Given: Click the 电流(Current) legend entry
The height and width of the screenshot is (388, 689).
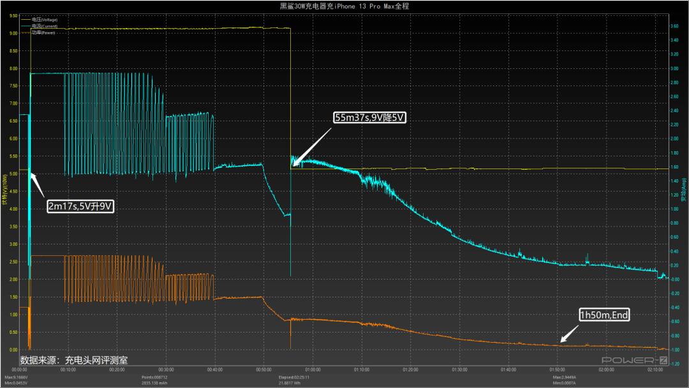Looking at the screenshot, I should tap(39, 26).
